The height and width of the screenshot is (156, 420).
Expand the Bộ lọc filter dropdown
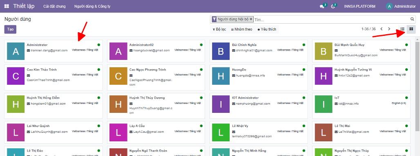point(219,29)
